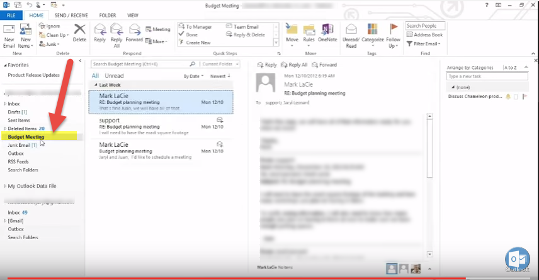The width and height of the screenshot is (539, 280).
Task: Click the Reply All ribbon icon
Action: click(x=116, y=31)
